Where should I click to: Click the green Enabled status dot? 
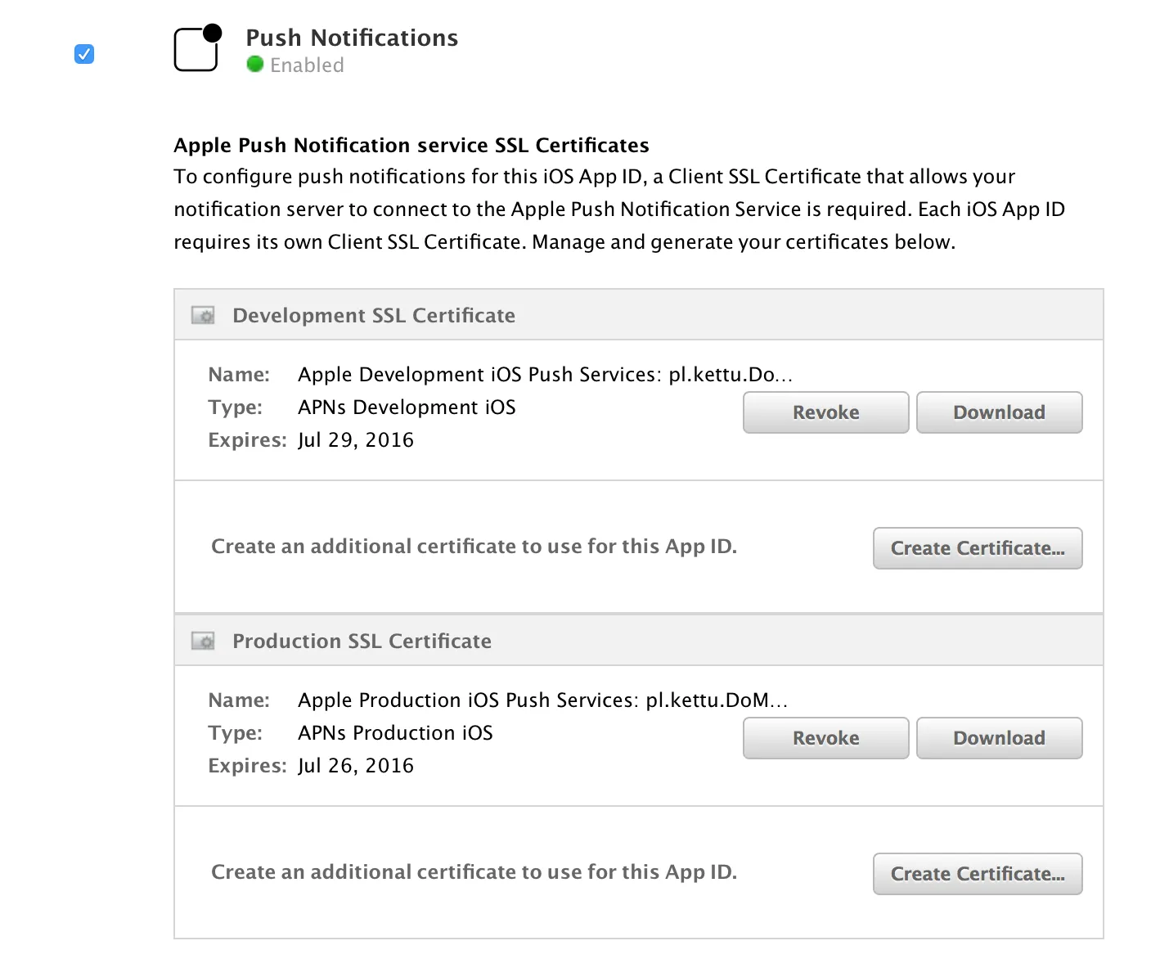[x=255, y=65]
